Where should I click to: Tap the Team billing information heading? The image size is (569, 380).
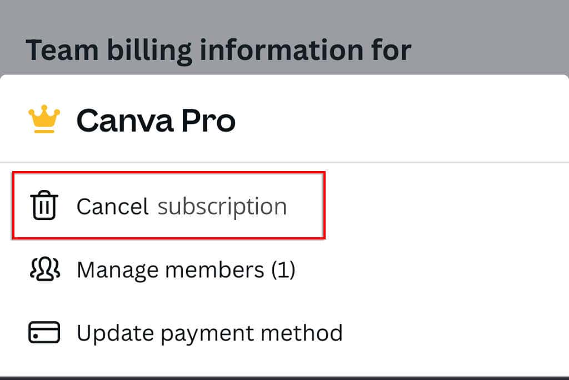pos(218,50)
